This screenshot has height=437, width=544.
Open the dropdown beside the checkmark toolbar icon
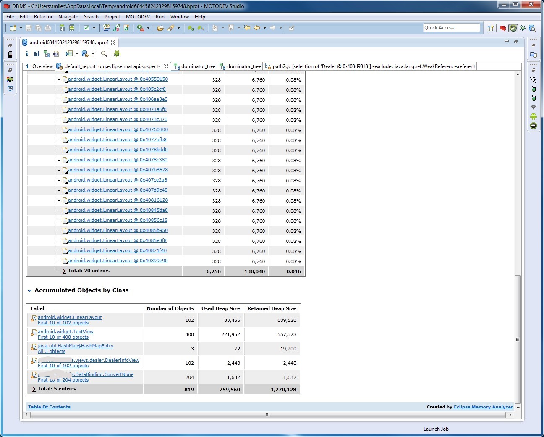(94, 28)
